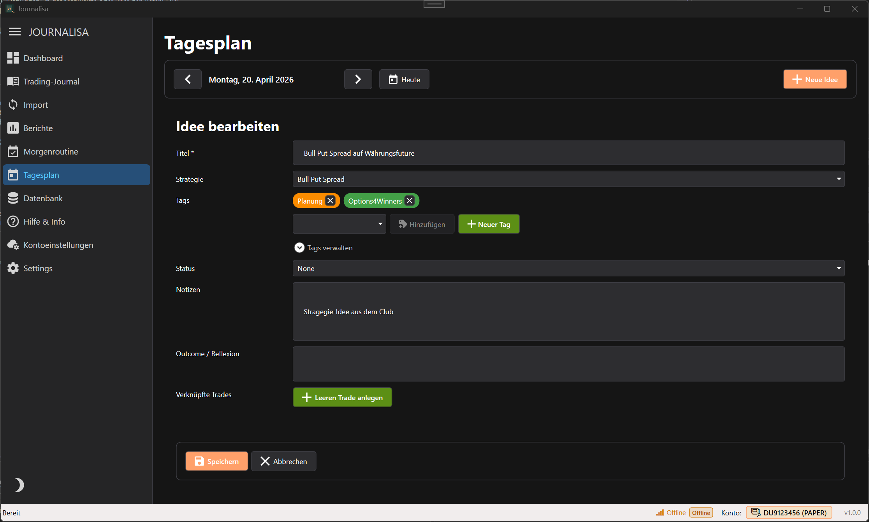Open the Berichte reports view
The height and width of the screenshot is (522, 869).
38,128
